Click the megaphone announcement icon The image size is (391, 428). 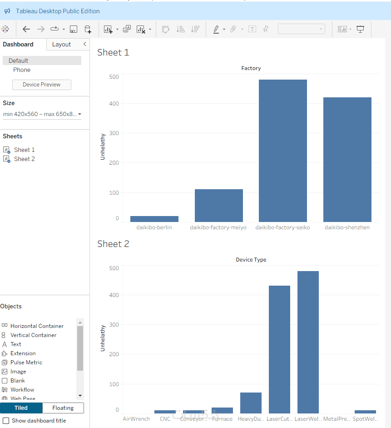pos(7,11)
